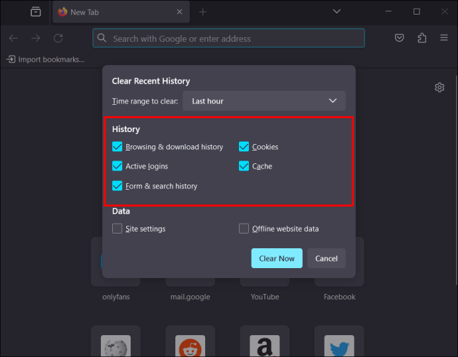The height and width of the screenshot is (357, 458).
Task: Minimize the Firefox window
Action: click(388, 11)
